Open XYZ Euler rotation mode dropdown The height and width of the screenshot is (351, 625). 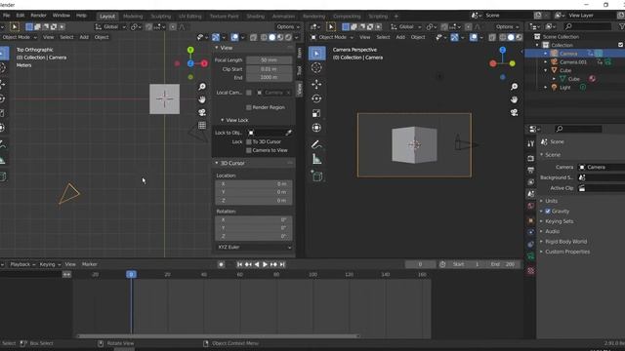click(254, 247)
